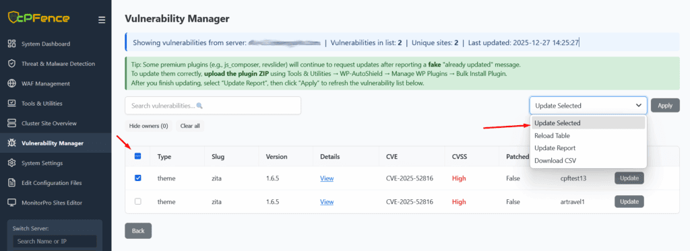Click the Version column header
This screenshot has height=251, width=690.
[x=276, y=157]
